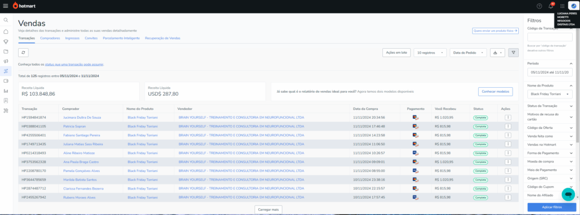This screenshot has height=215, width=580.
Task: Open the Data do Pedido dropdown
Action: click(468, 53)
